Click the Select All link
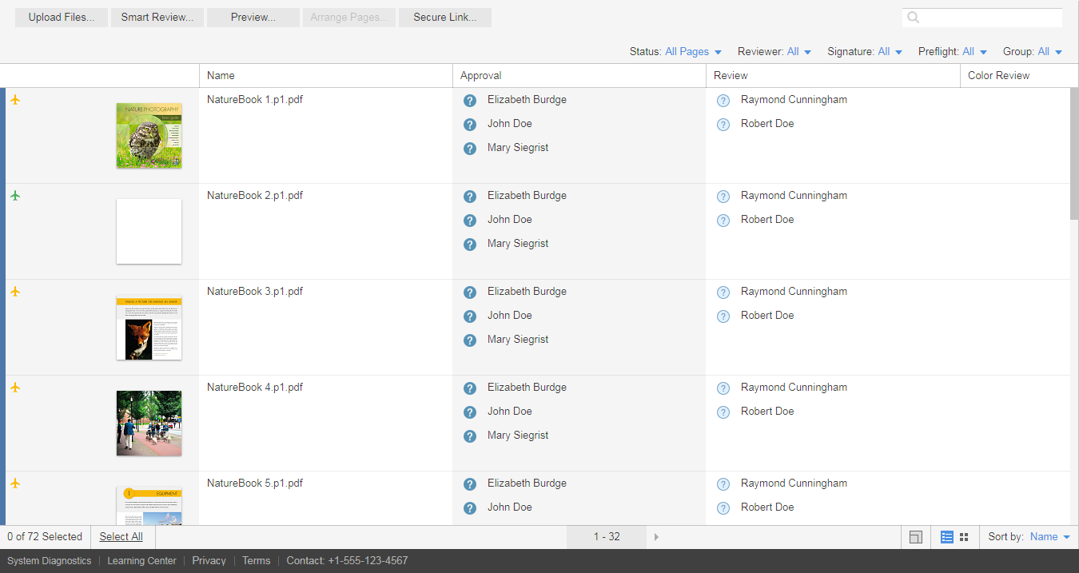 coord(121,537)
